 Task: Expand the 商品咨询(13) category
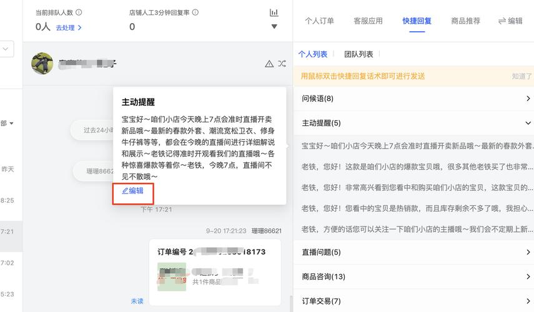coord(528,276)
